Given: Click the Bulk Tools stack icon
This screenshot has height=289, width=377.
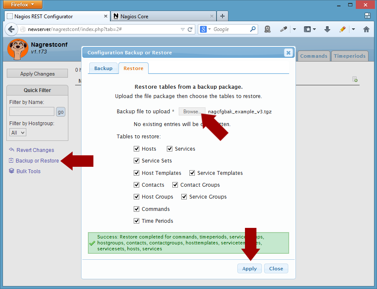Looking at the screenshot, I should 11,171.
